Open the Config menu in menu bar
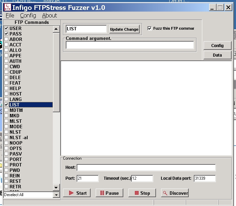This screenshot has height=206, width=236. coord(28,15)
